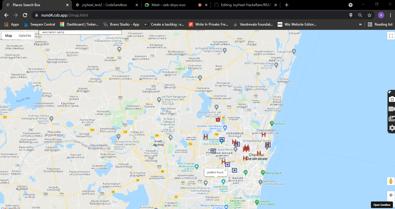The image size is (395, 209).
Task: Select the red H marker beside AGS Cinemas
Action: (206, 136)
